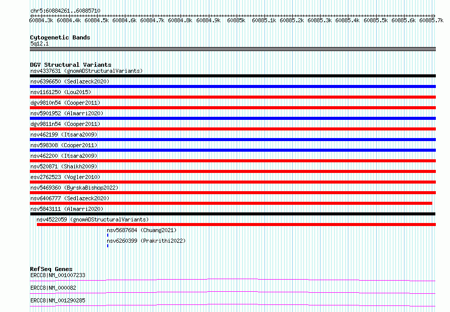Click the 60885.5k ruler tick label
This screenshot has width=450, height=312.
pyautogui.click(x=376, y=20)
